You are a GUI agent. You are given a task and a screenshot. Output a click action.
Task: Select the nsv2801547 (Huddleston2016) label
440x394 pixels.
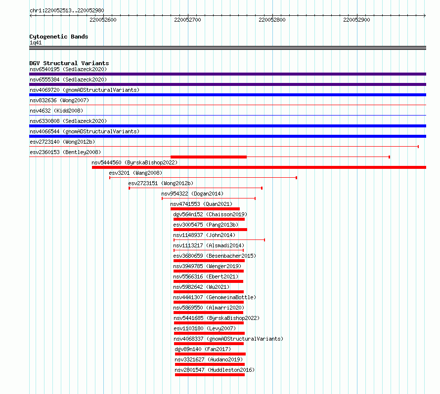tap(215, 370)
